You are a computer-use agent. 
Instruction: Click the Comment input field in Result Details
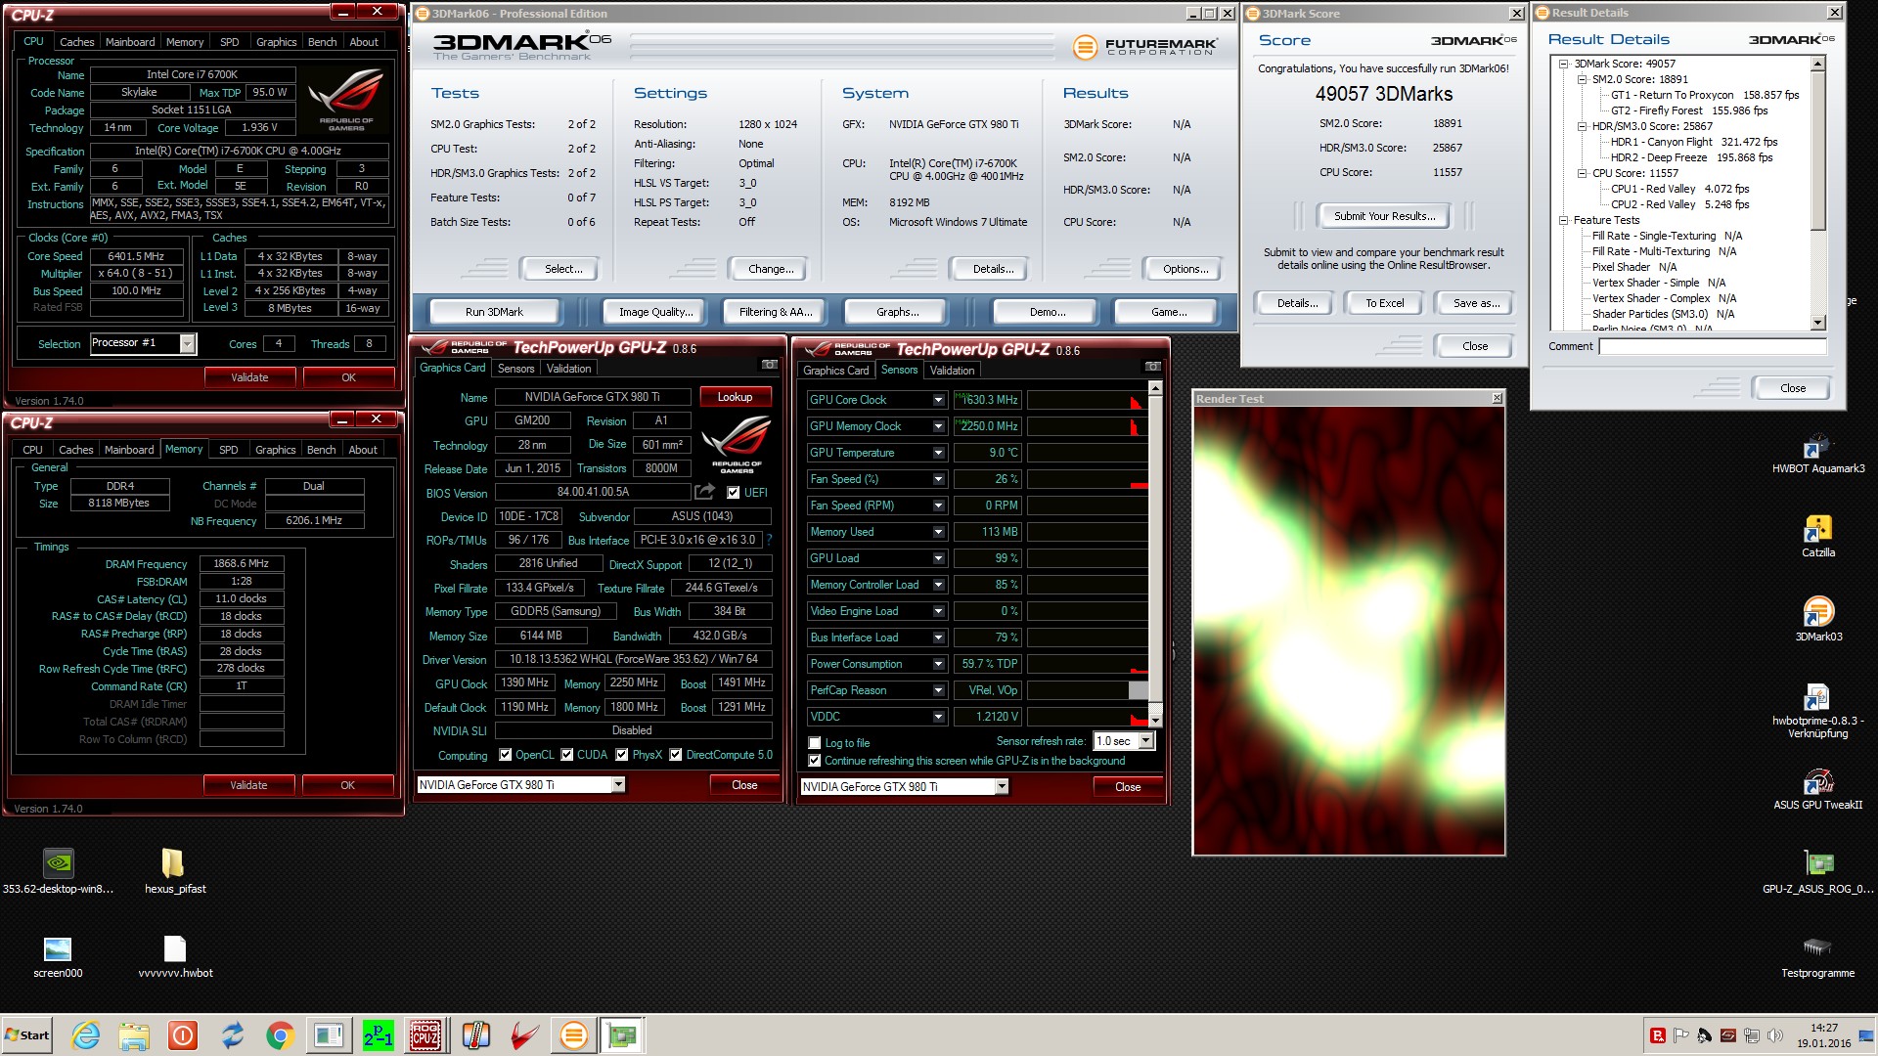tap(1712, 346)
